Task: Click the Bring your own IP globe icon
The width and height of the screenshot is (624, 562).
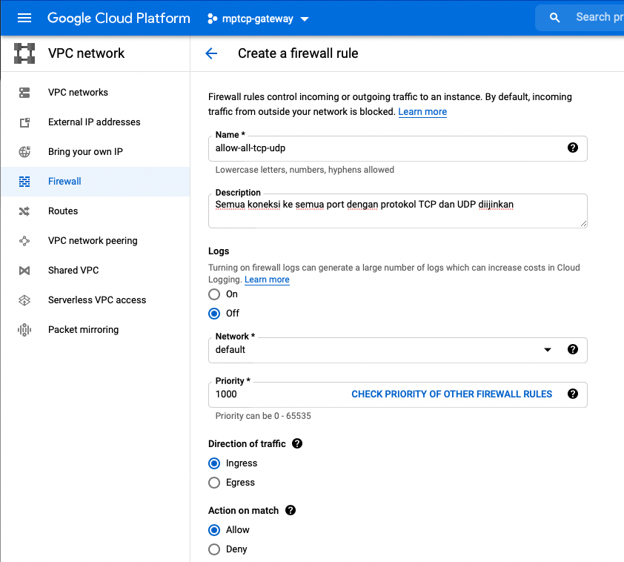Action: (x=24, y=152)
